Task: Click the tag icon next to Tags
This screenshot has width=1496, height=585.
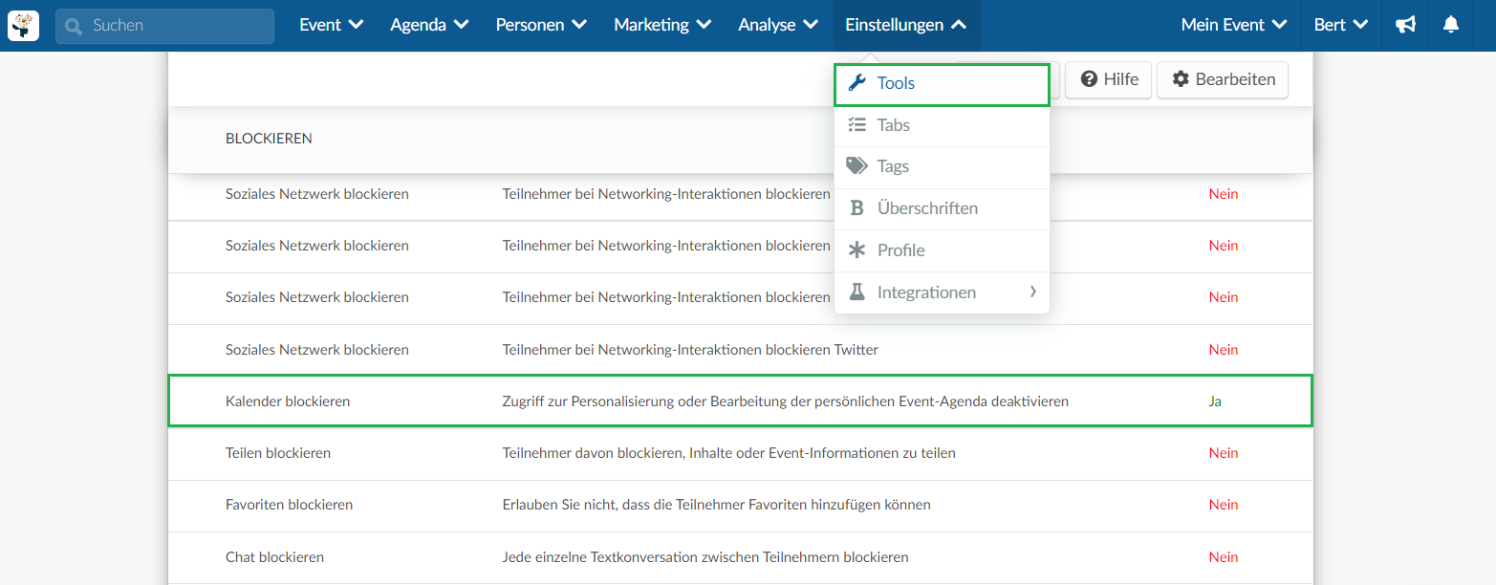Action: (x=857, y=166)
